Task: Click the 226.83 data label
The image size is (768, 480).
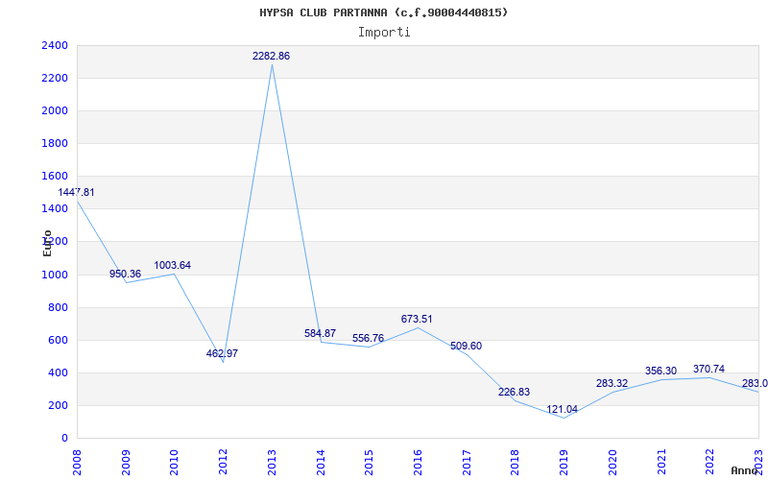Action: (514, 392)
